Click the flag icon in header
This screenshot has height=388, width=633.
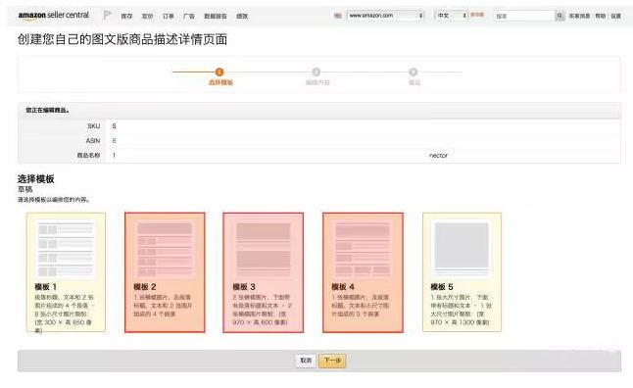click(x=107, y=16)
